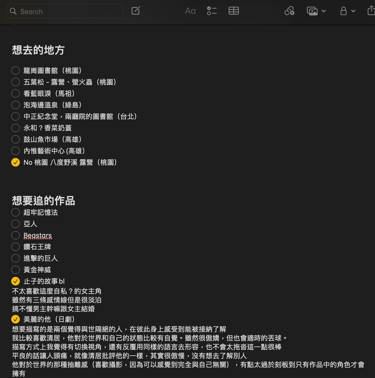
Task: Click the line starting 平良的話讓人頭痛
Action: (x=129, y=356)
